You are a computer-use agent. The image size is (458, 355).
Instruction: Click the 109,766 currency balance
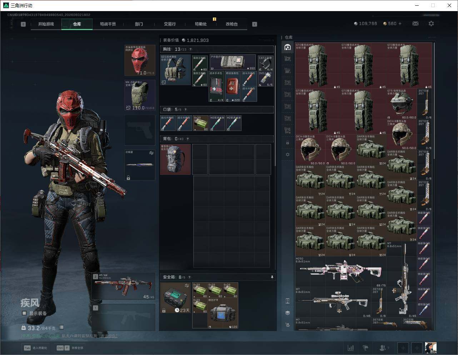[365, 24]
